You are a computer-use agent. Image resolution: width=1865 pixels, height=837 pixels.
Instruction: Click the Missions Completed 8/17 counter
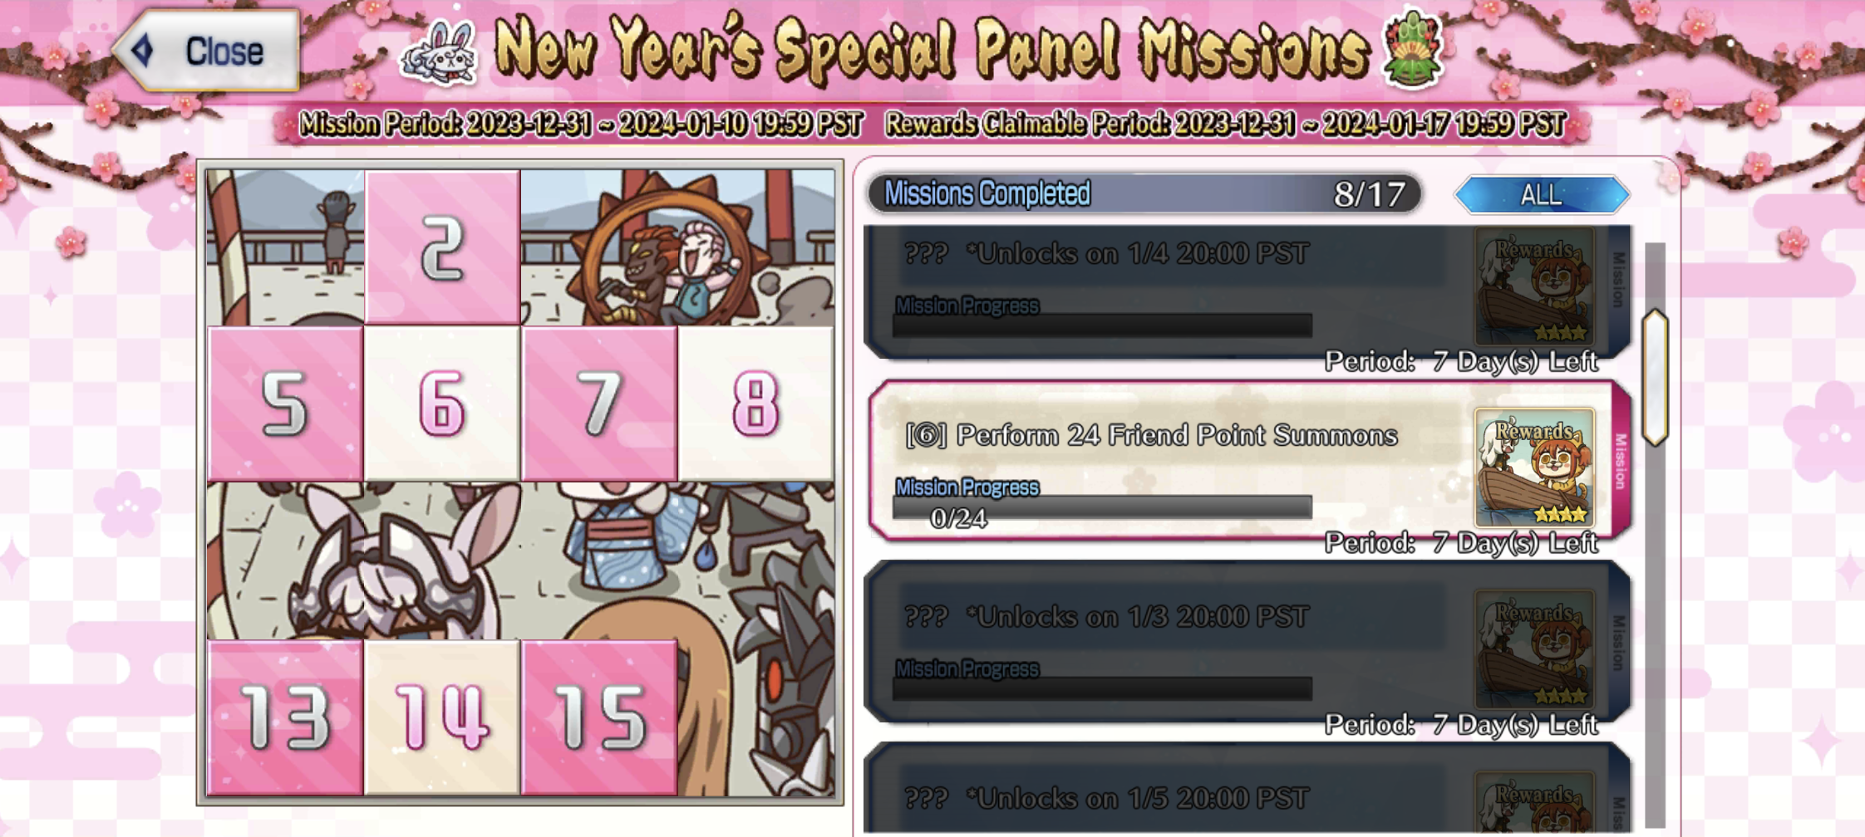tap(1144, 194)
